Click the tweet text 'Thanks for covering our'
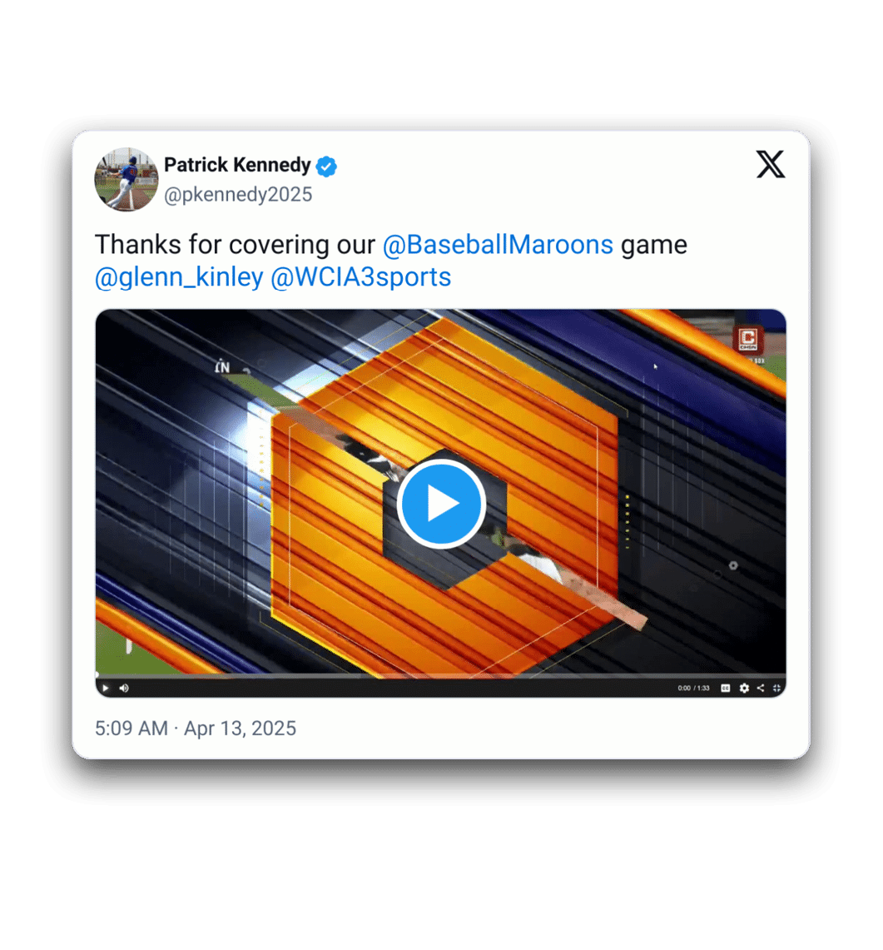The height and width of the screenshot is (950, 883). coord(235,245)
